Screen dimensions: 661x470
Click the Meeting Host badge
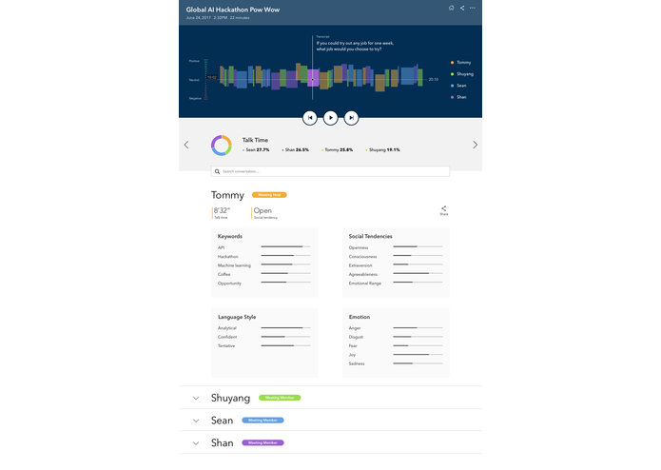[x=269, y=195]
